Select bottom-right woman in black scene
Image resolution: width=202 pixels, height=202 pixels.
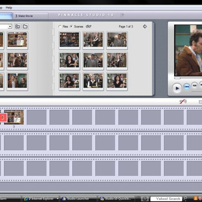pyautogui.click(x=117, y=82)
